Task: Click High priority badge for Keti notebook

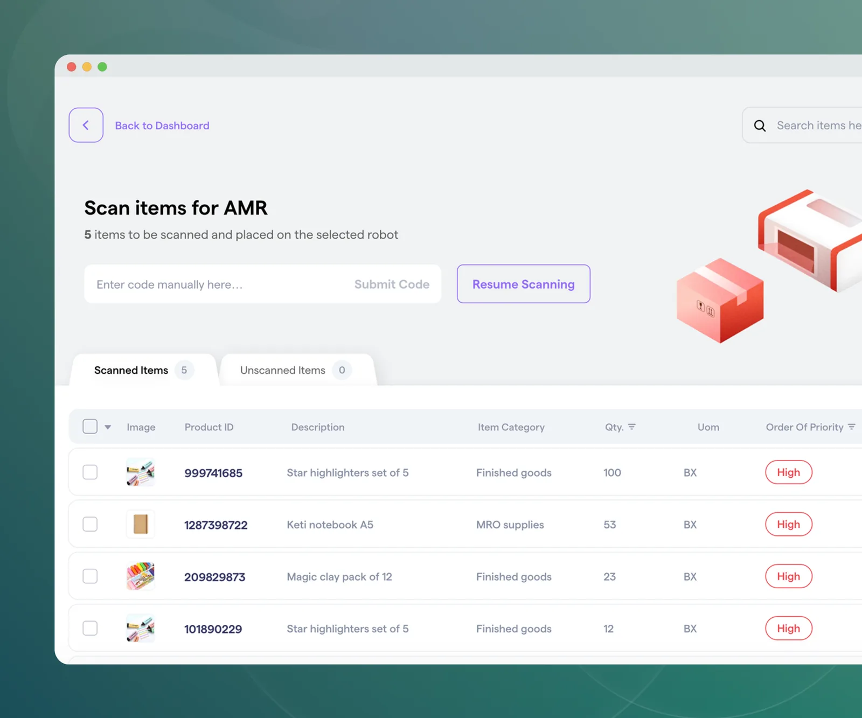Action: tap(789, 524)
